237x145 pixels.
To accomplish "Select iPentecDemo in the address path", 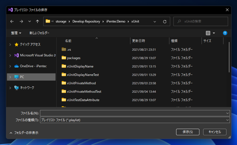I will coord(116,21).
